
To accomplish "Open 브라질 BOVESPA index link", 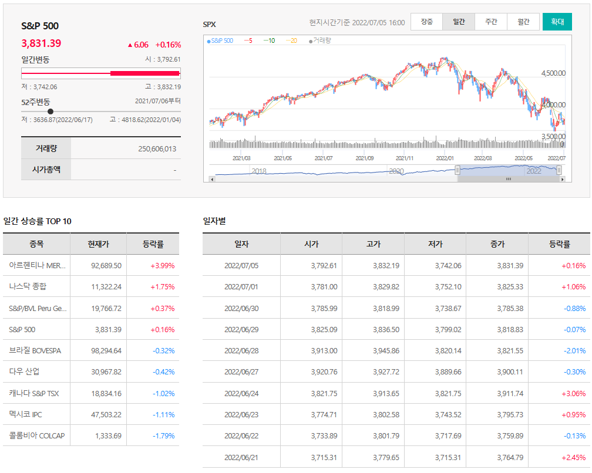I will [35, 351].
